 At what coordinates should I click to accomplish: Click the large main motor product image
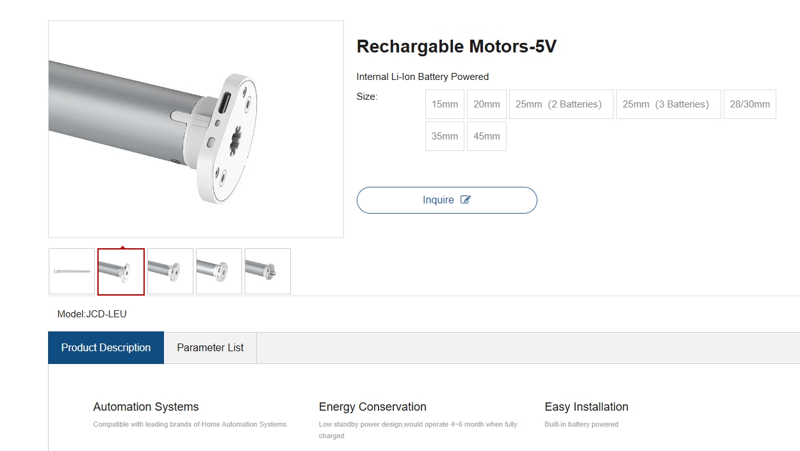point(196,129)
